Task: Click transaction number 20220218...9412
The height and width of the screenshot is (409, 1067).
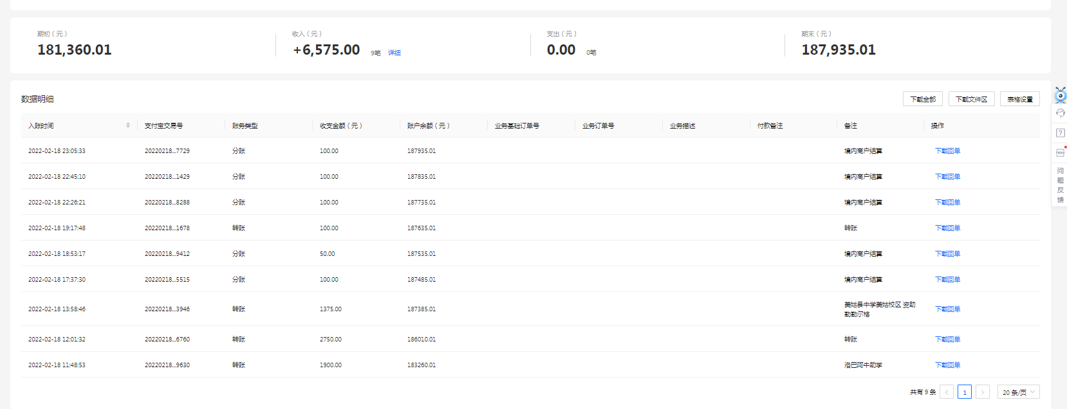Action: [167, 254]
